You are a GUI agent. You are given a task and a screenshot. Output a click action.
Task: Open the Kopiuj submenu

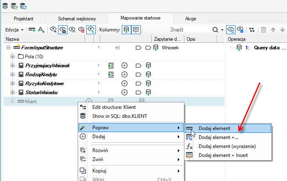point(131,171)
